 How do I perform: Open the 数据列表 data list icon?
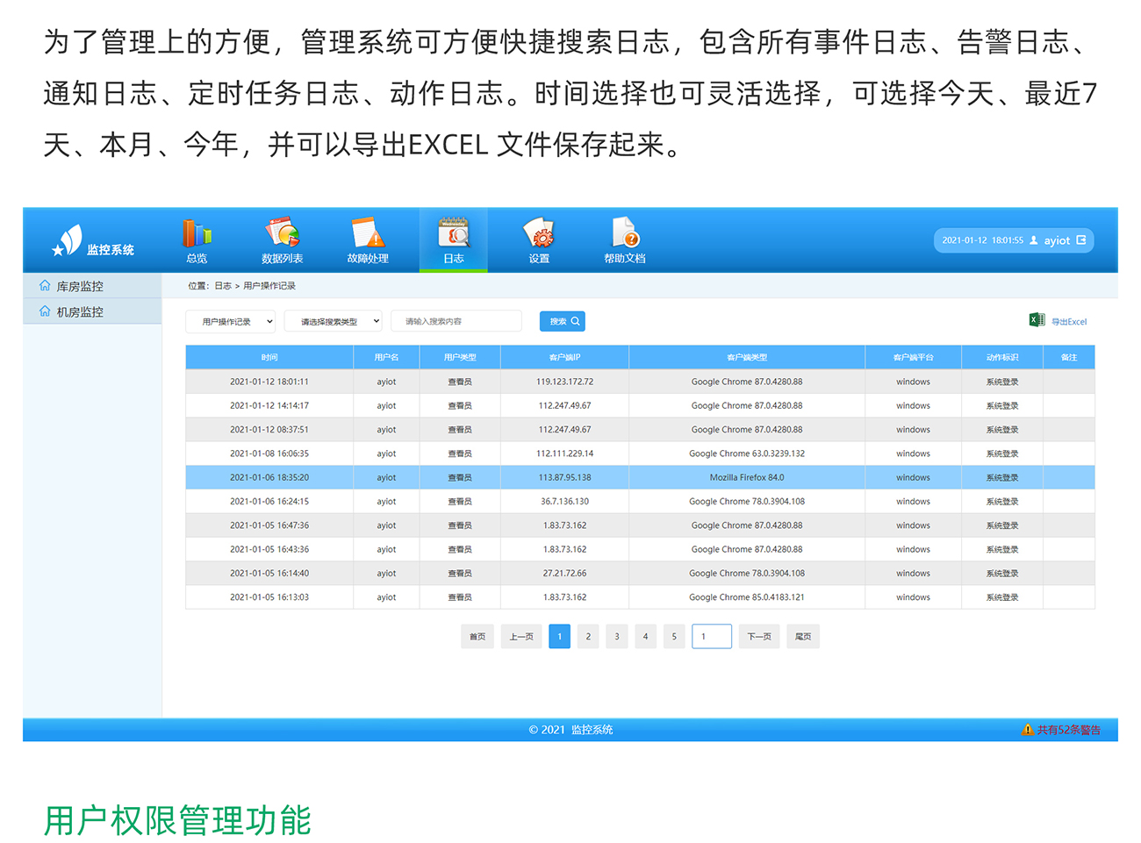pyautogui.click(x=282, y=234)
